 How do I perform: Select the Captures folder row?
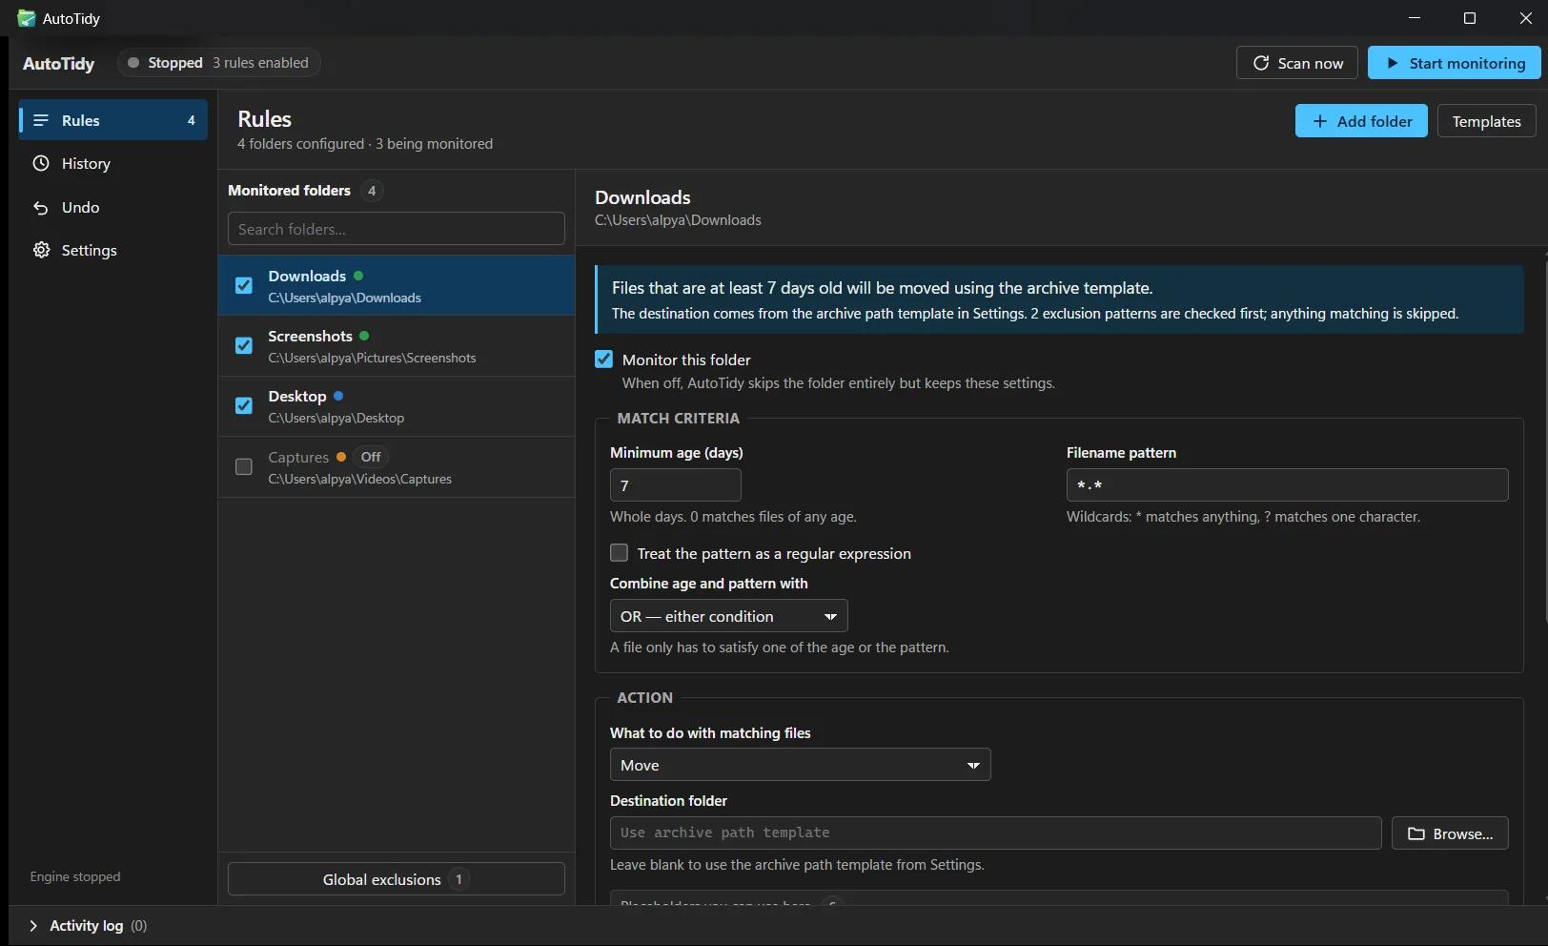pos(397,467)
